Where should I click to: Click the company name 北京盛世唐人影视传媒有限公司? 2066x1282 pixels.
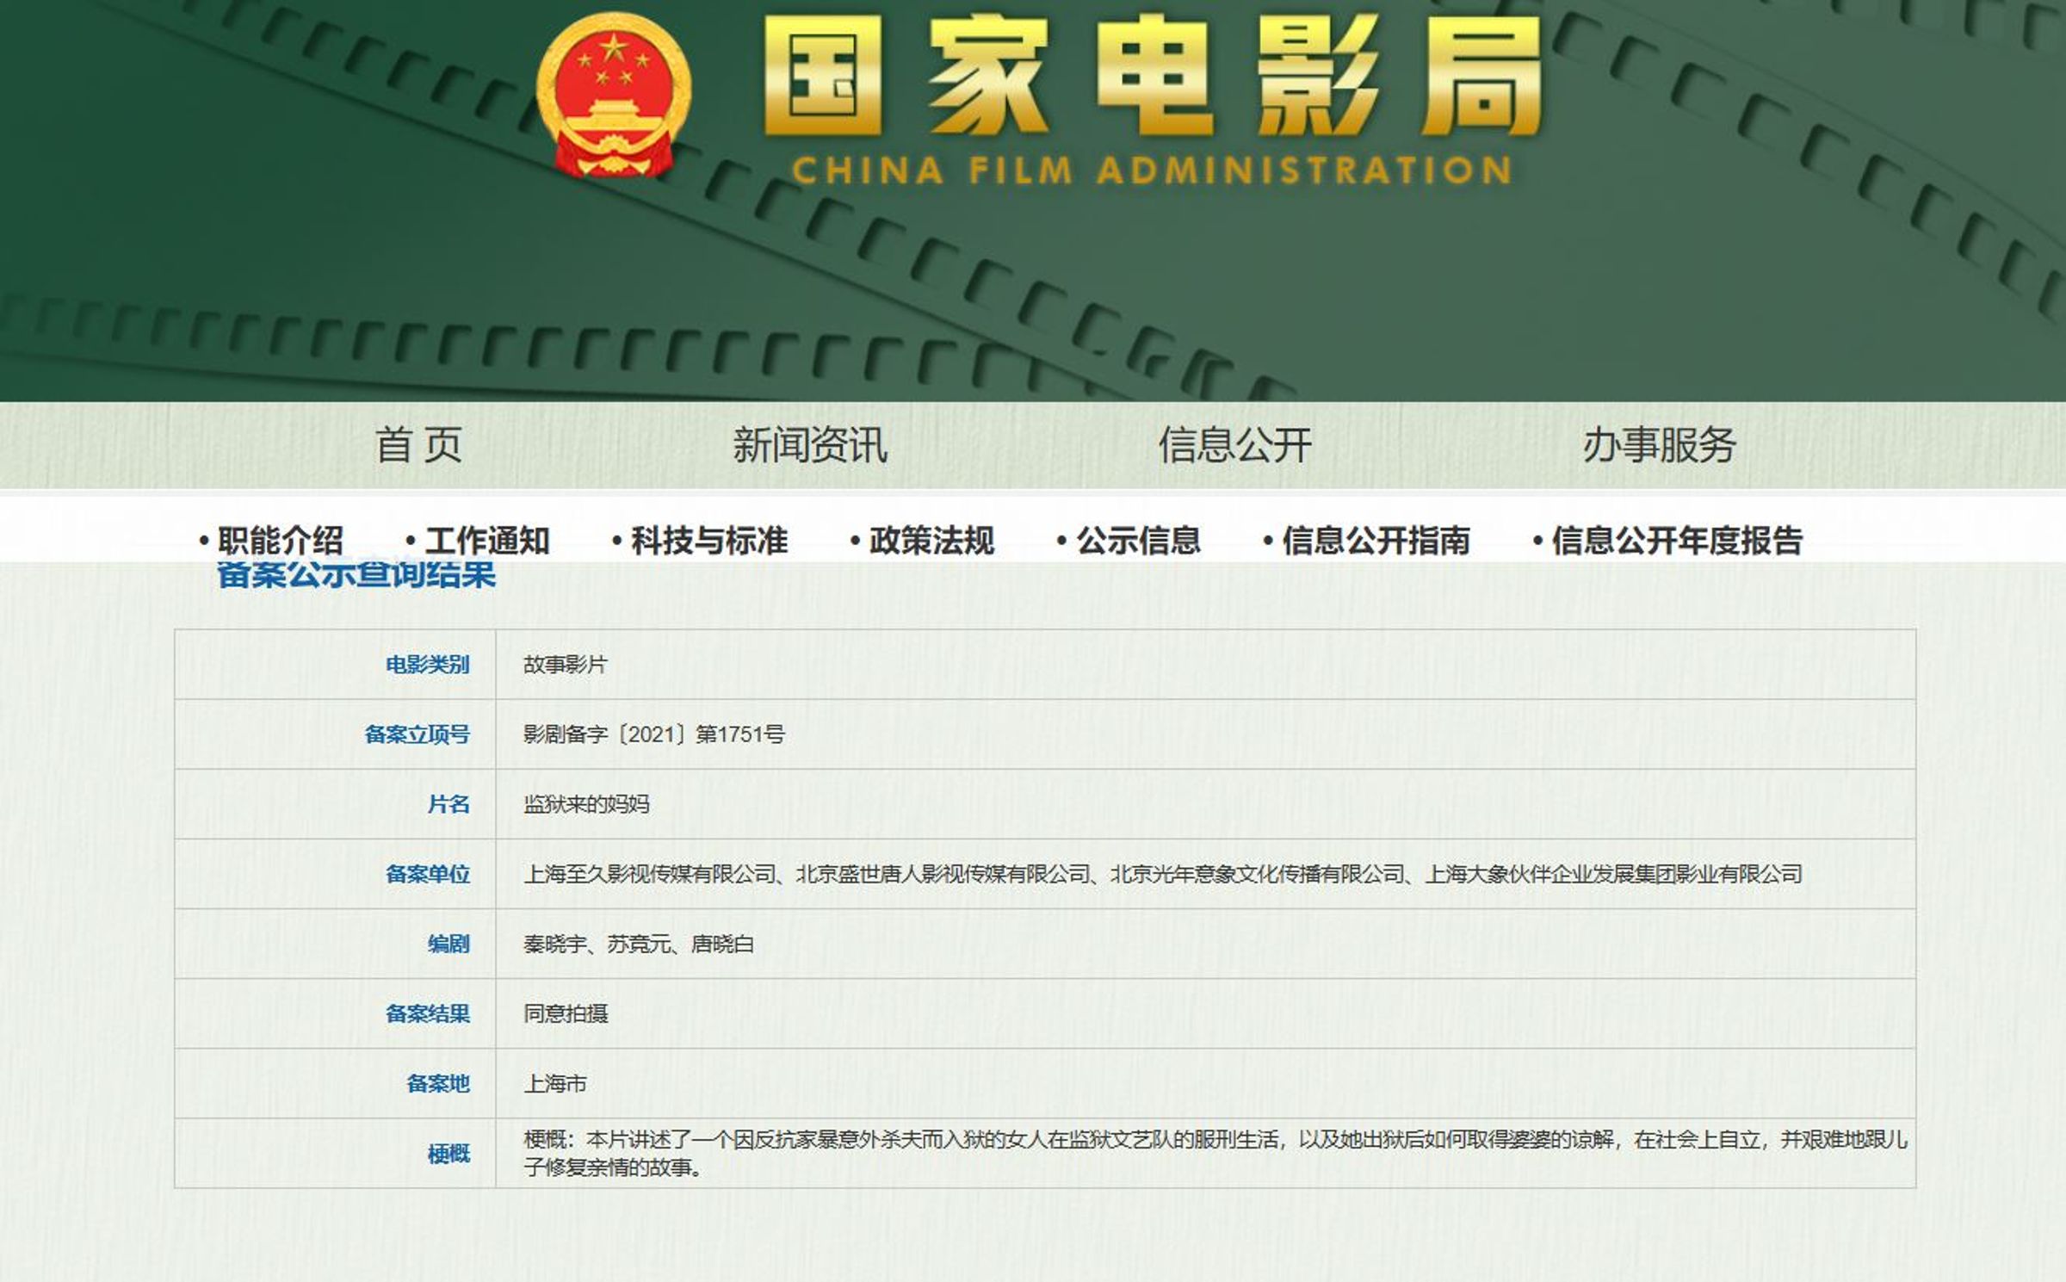pos(943,874)
